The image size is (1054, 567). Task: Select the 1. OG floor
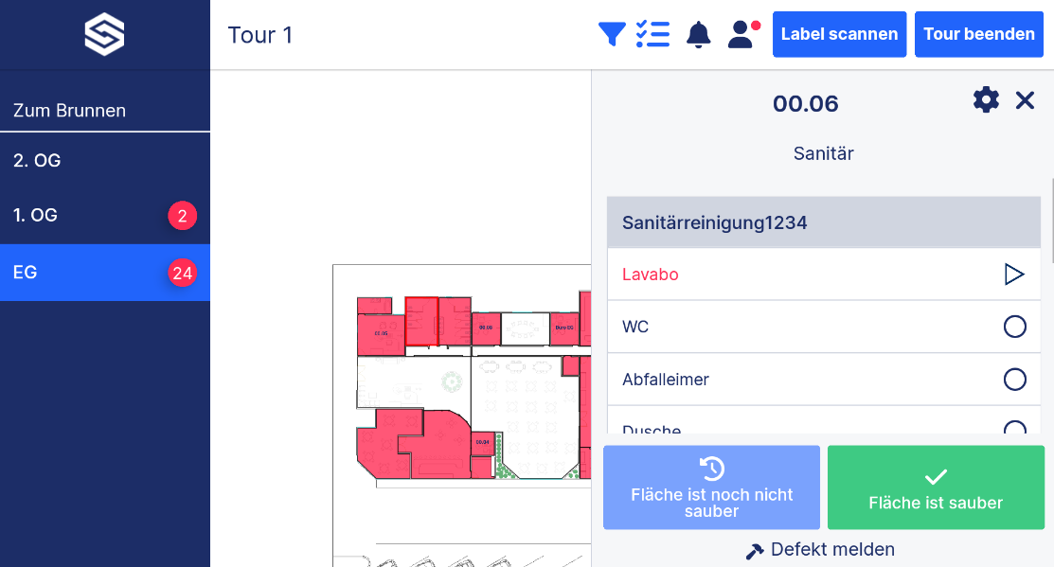pos(105,216)
